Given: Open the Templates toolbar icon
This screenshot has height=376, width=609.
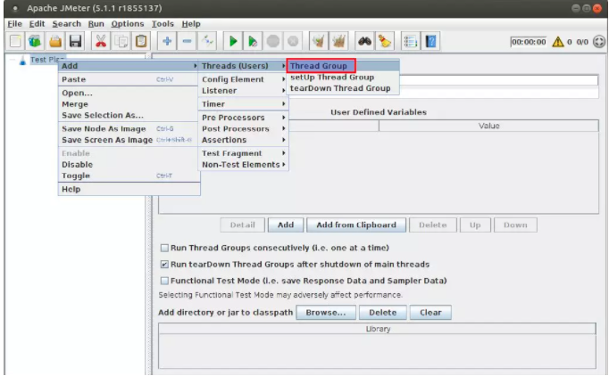Looking at the screenshot, I should (36, 41).
